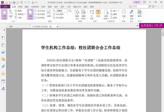164x112 pixels.
Task: Click Delete pages (删除) button
Action: click(113, 14)
